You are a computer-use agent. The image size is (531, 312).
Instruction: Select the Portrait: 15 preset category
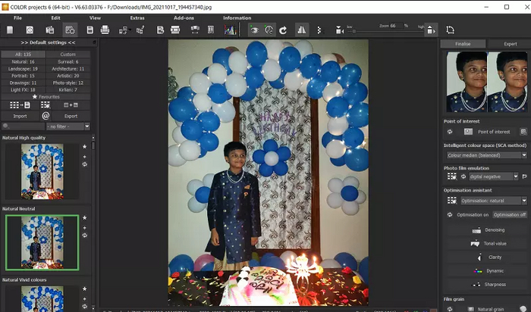point(23,75)
